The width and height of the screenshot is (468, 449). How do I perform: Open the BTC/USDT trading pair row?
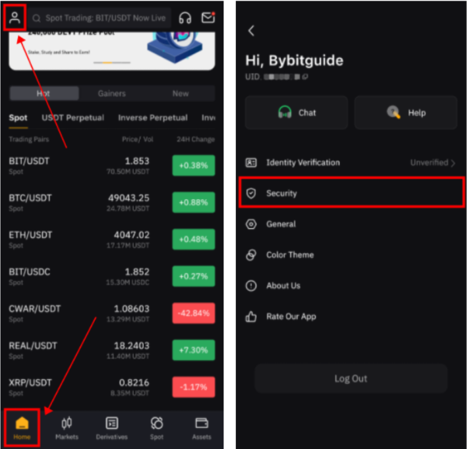point(112,202)
